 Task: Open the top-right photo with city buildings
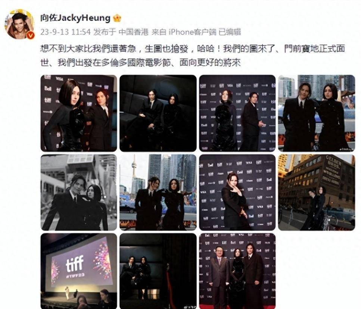(317, 113)
